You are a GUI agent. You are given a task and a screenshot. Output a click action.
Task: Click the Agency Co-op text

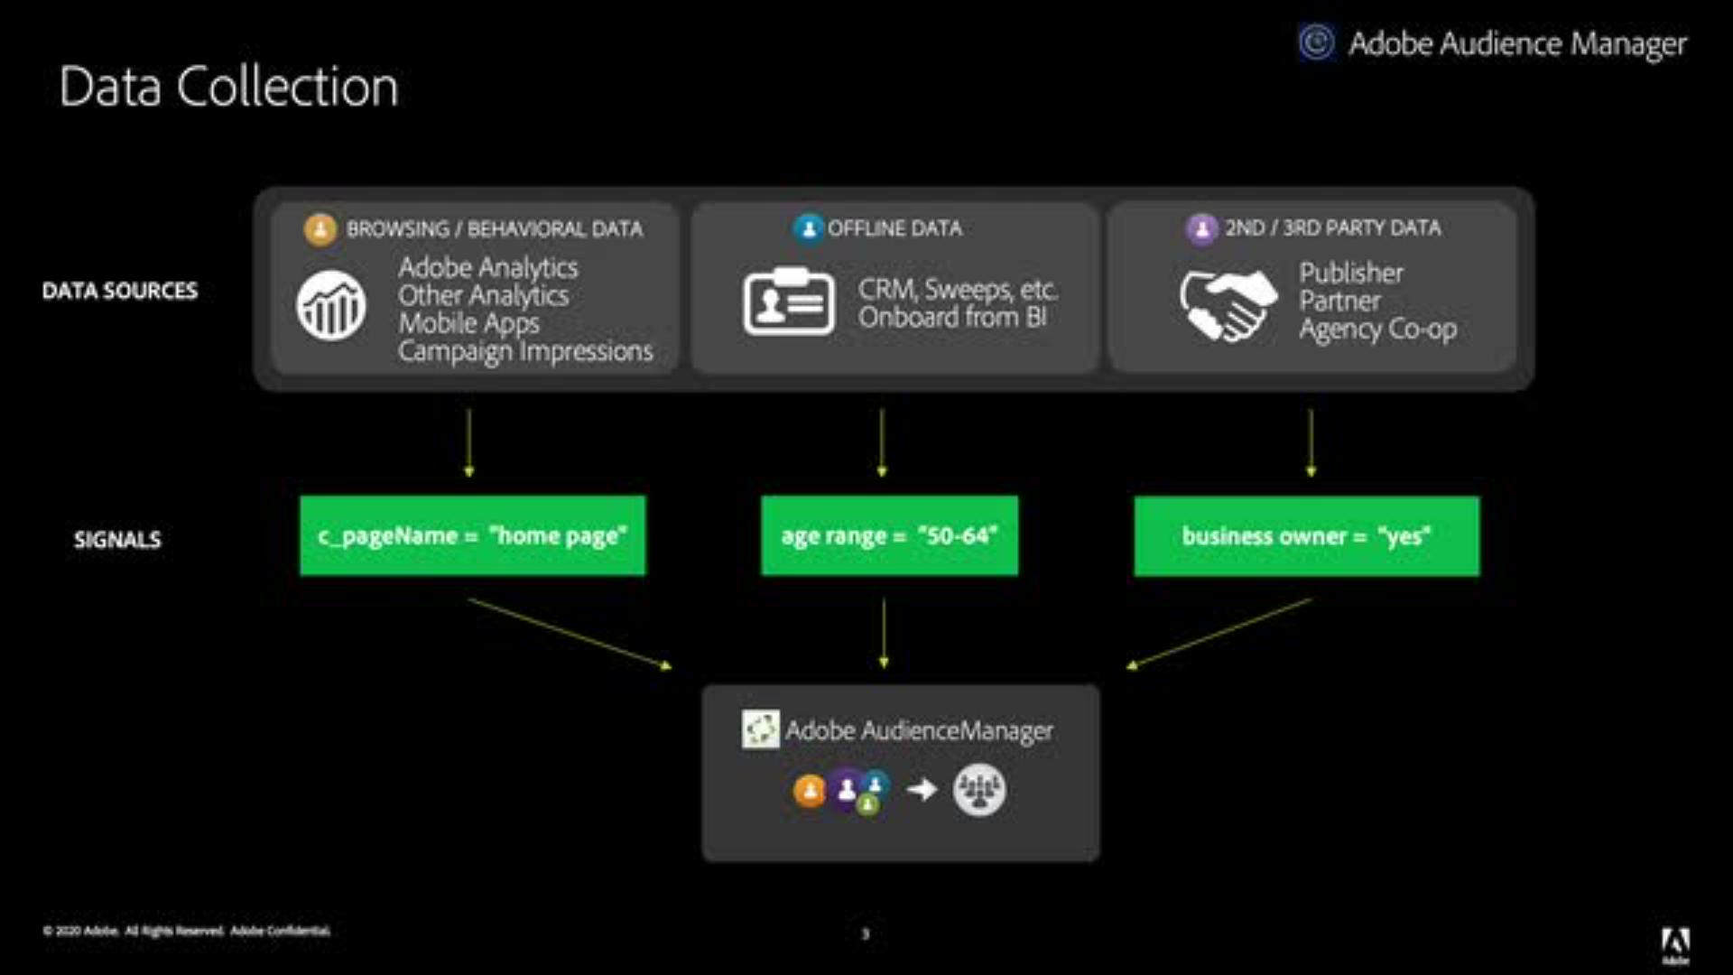[1377, 330]
